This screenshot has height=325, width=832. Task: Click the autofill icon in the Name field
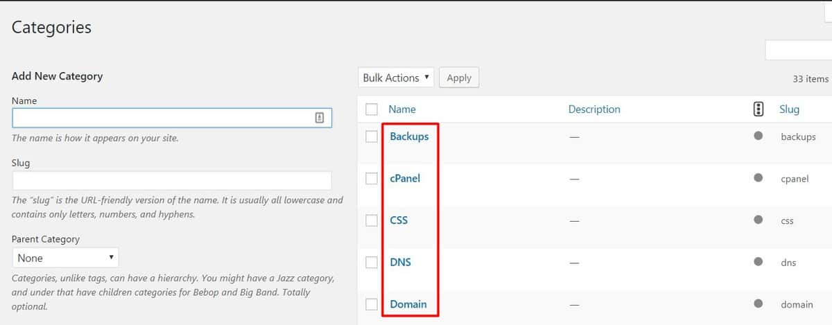tap(319, 118)
